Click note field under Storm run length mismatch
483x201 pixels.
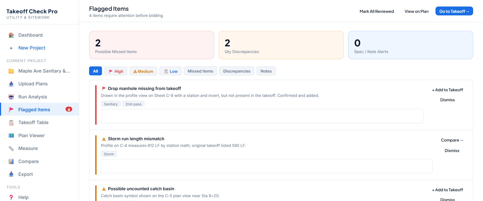tap(267, 166)
